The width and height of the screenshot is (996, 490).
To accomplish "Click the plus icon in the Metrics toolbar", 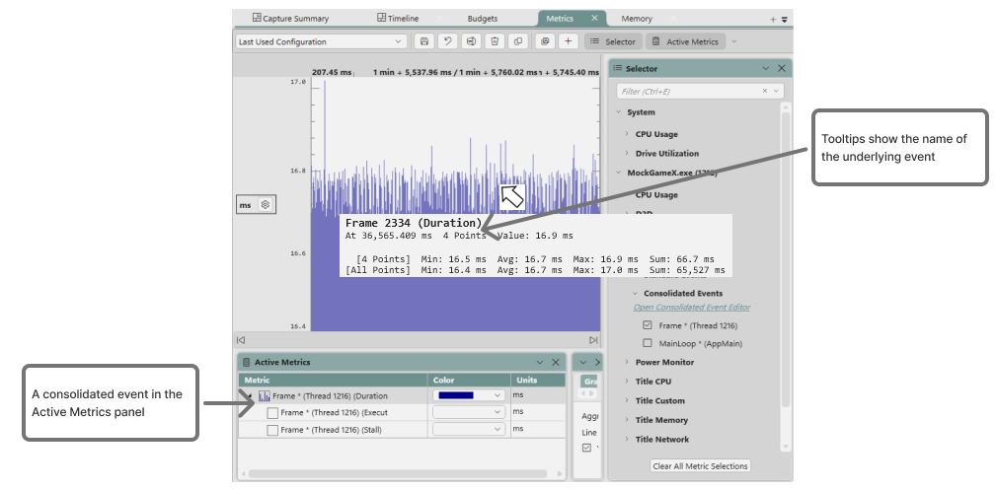I will tap(568, 41).
